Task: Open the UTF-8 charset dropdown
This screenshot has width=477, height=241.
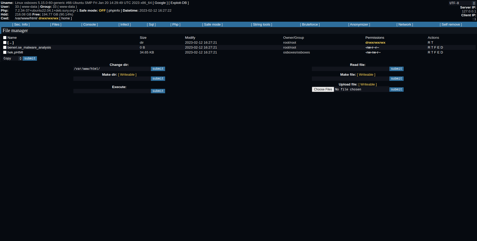Action: tap(462, 3)
